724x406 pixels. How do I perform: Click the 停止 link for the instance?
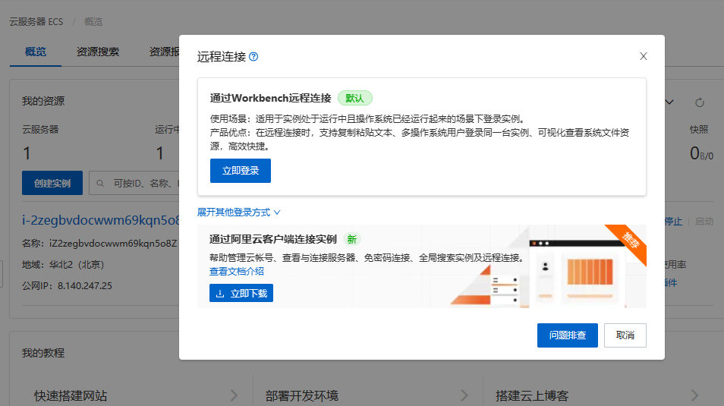673,222
